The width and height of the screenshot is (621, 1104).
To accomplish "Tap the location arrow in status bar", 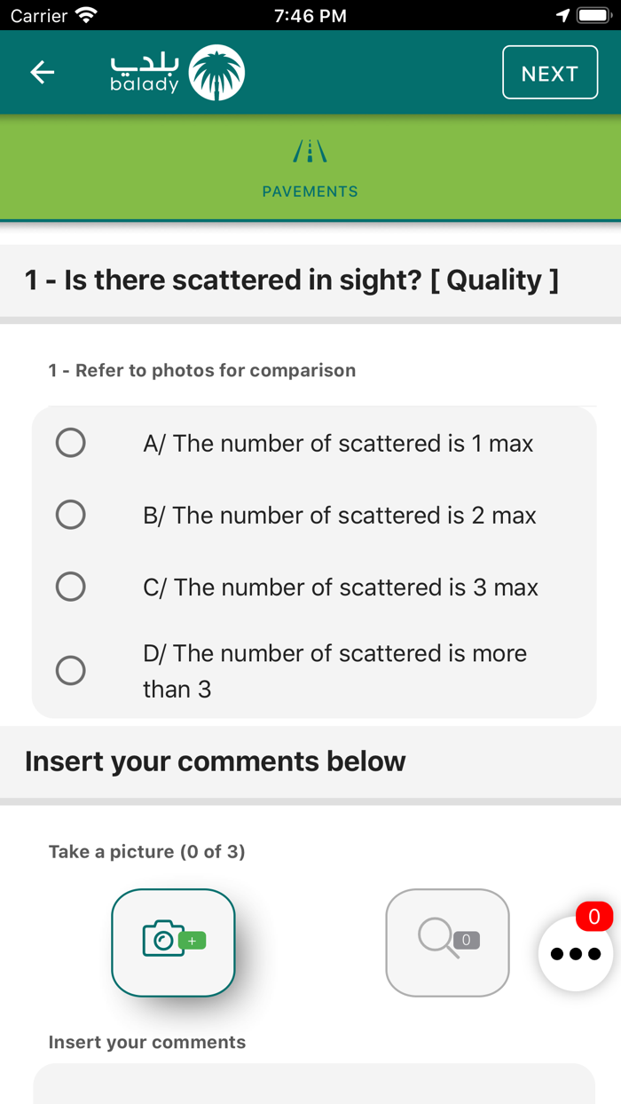I will [562, 16].
